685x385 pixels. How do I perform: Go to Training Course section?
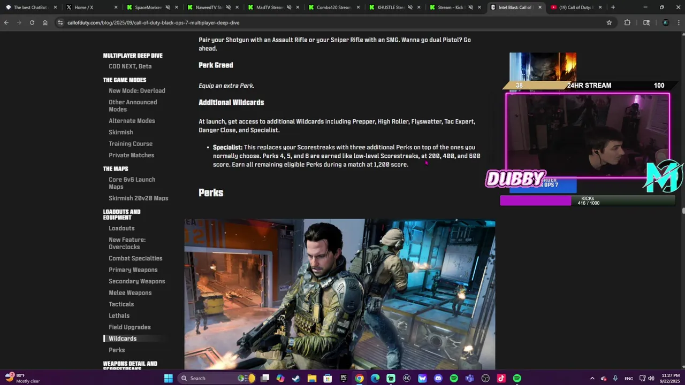tap(131, 144)
